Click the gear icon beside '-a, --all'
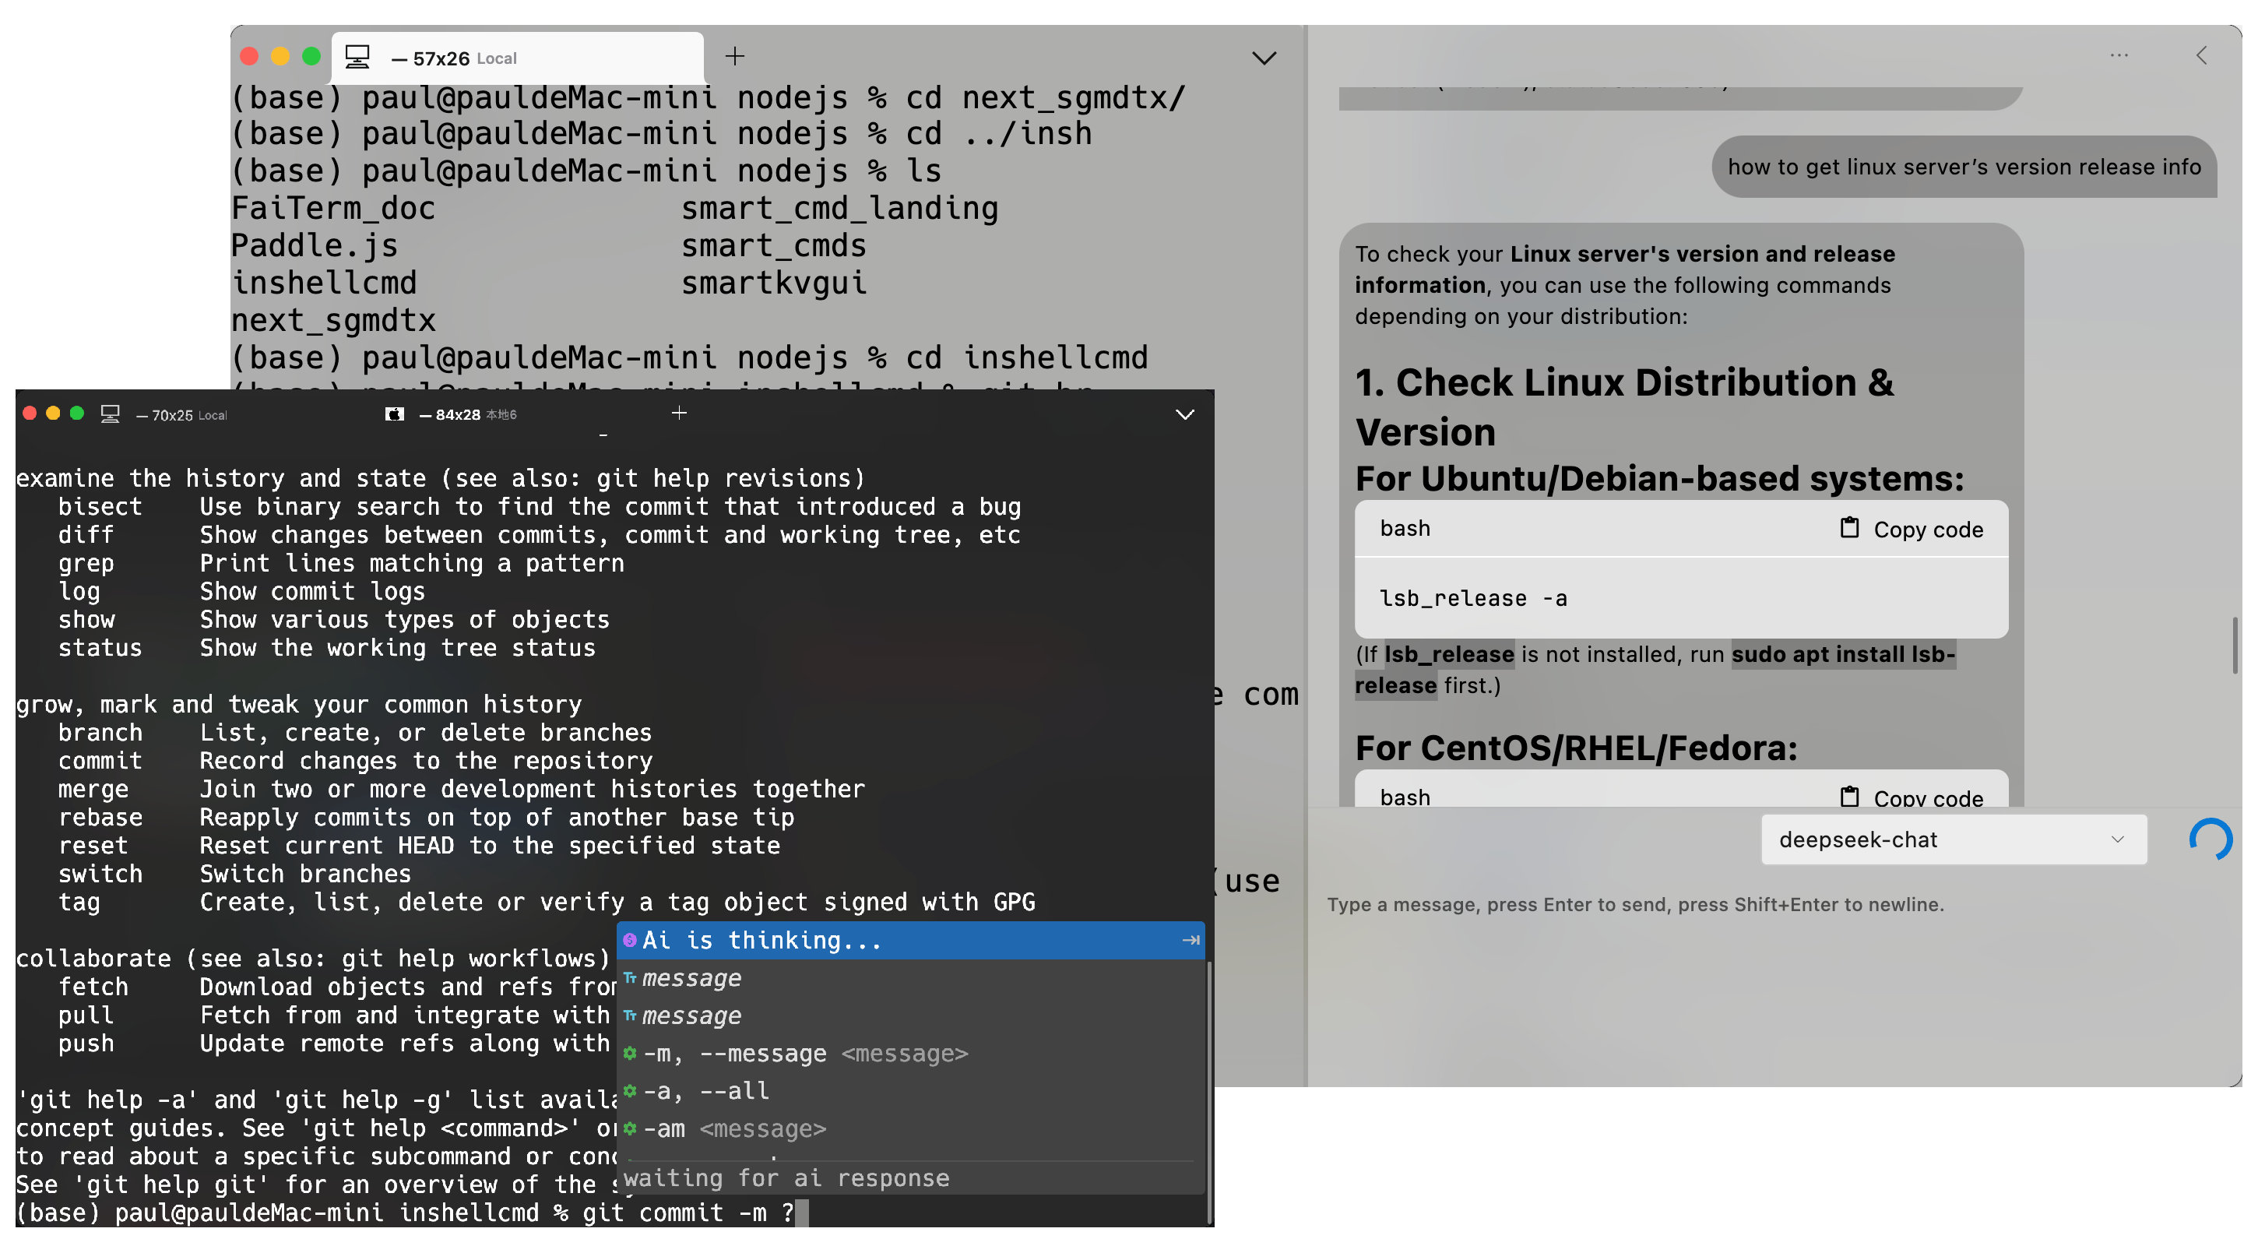 tap(629, 1091)
